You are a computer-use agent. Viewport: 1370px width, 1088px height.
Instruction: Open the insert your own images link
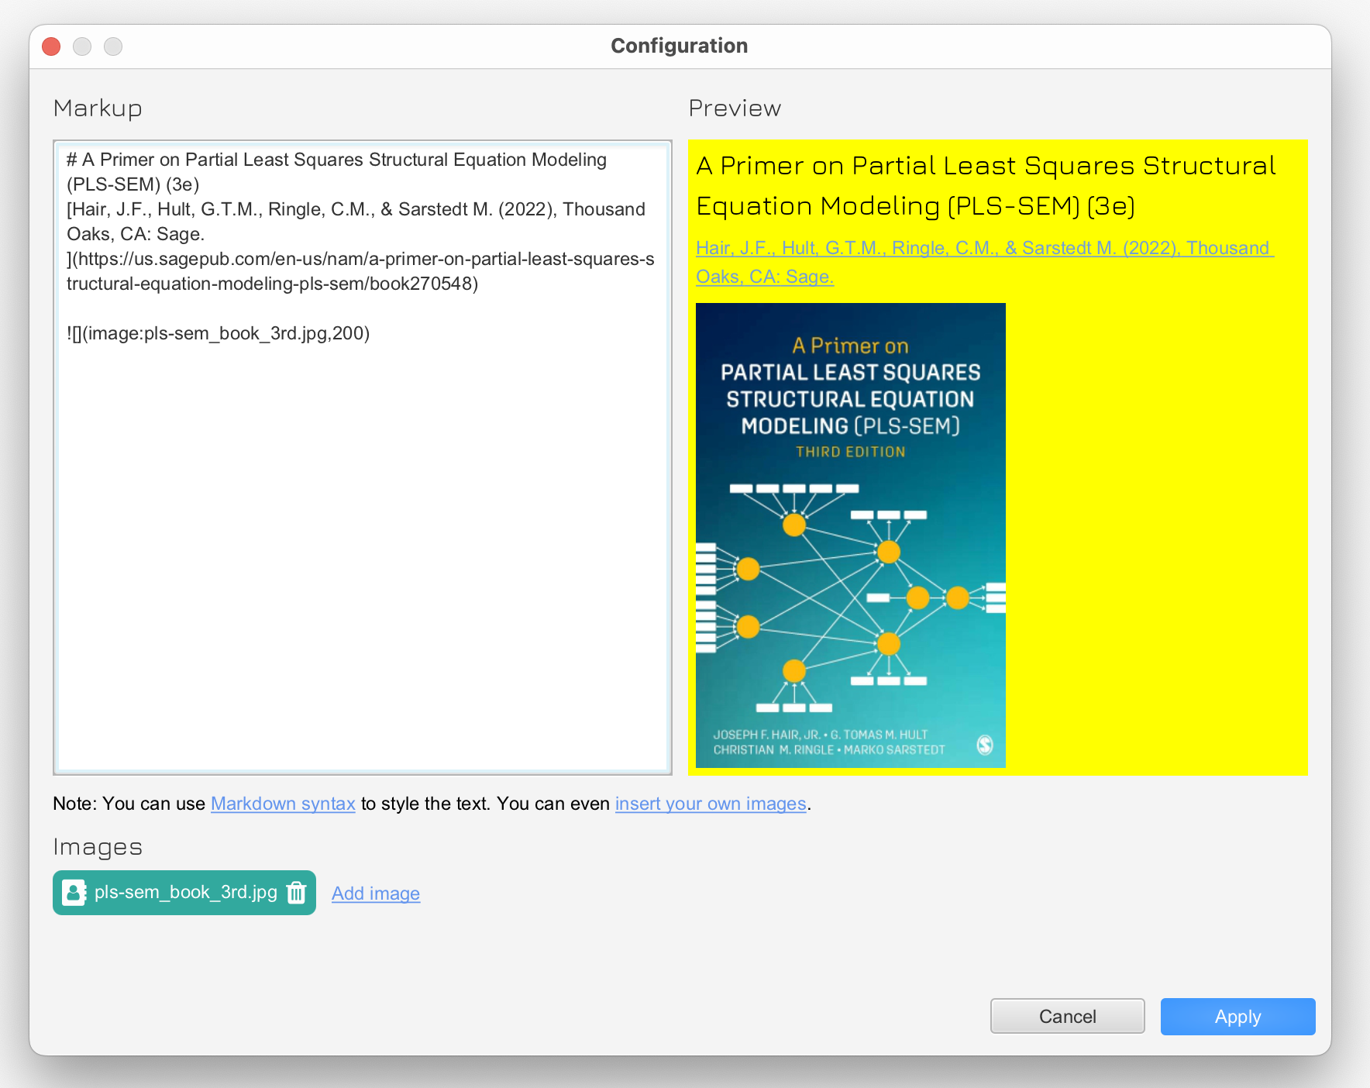point(711,804)
